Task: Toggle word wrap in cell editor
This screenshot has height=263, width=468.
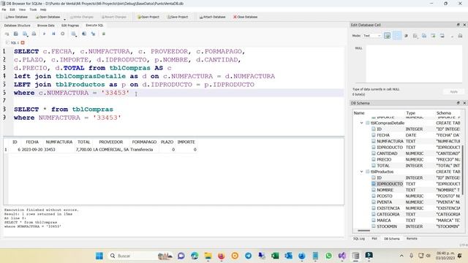Action: pyautogui.click(x=397, y=36)
